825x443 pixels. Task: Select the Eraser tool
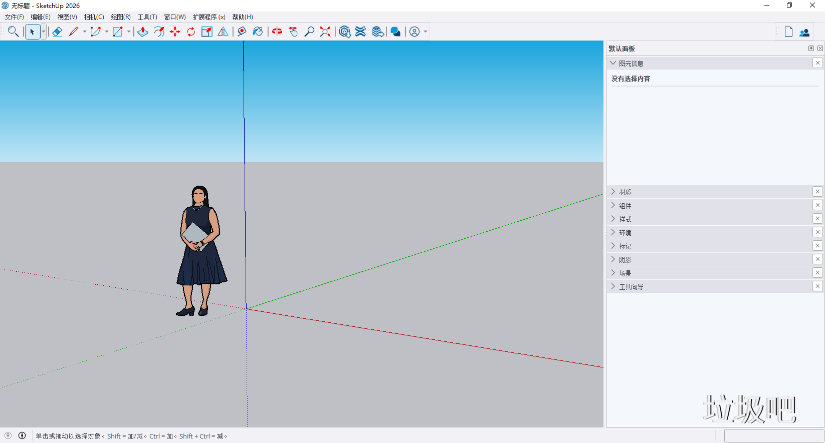pos(57,32)
